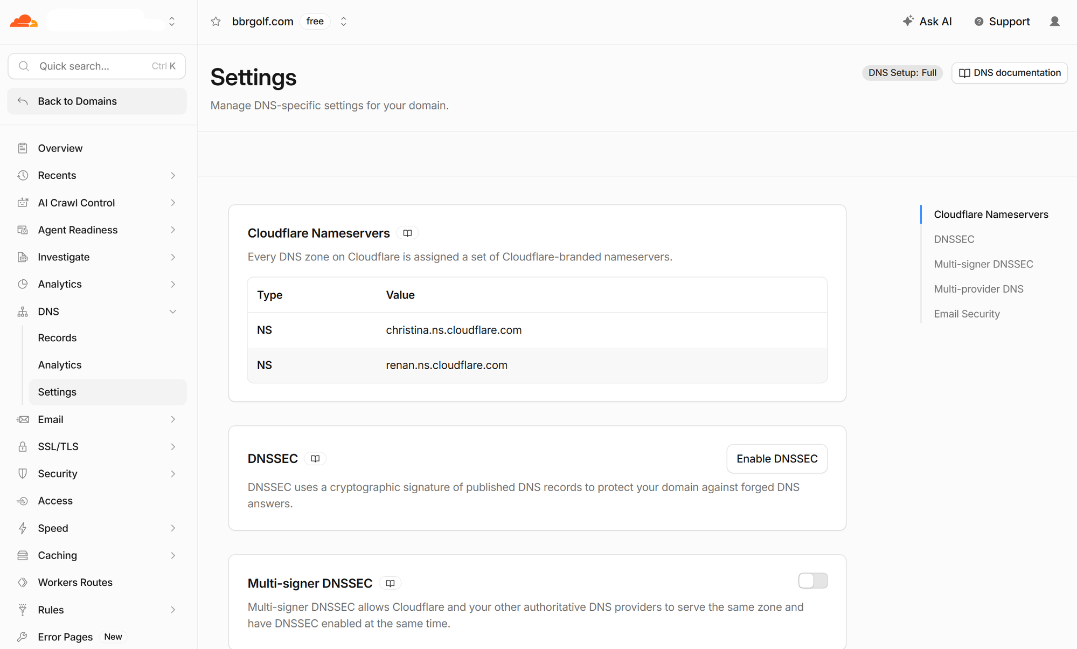Expand the Investigate chevron
Screen dimensions: 1077x649
tap(173, 257)
